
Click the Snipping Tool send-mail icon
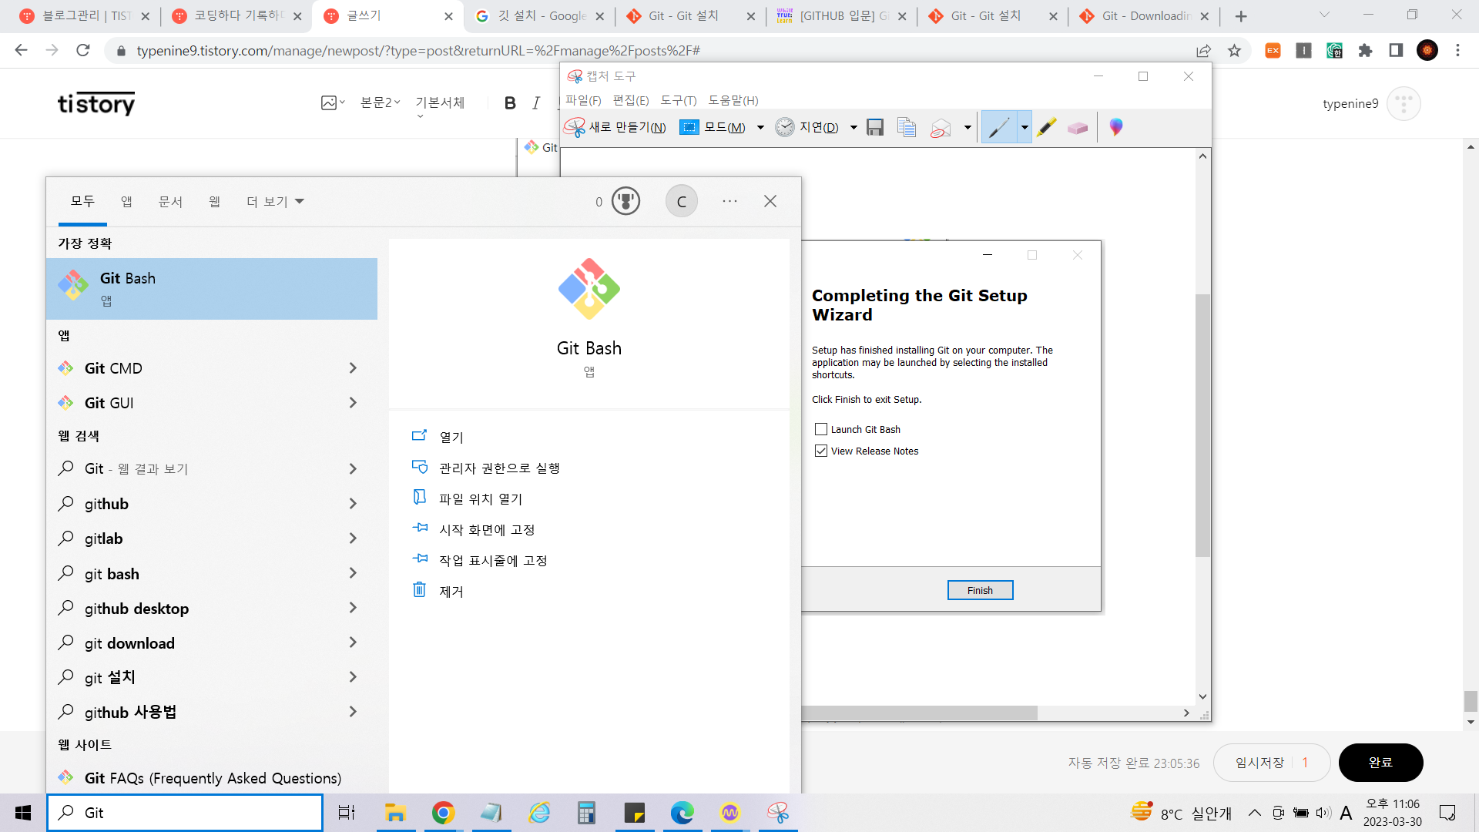pos(941,127)
